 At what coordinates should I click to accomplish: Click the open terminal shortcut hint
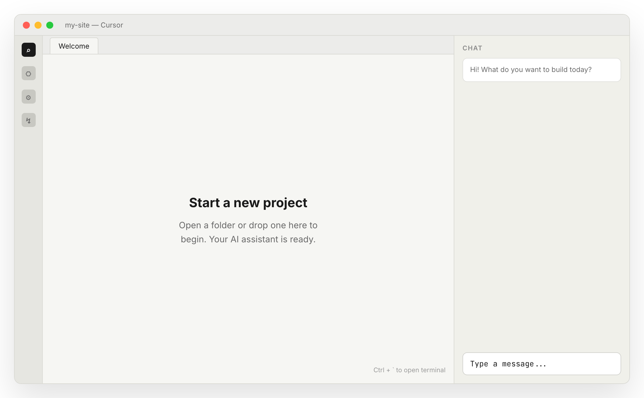pyautogui.click(x=409, y=370)
